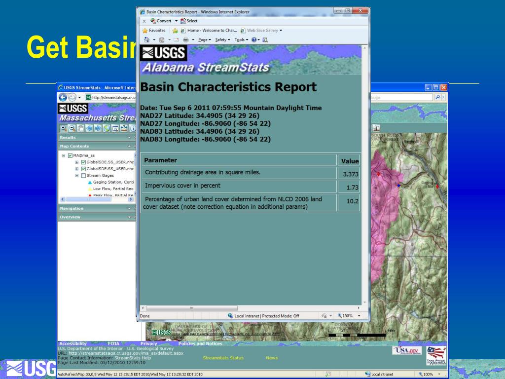Screen dimensions: 505x379
Task: Open the Web Slice Gallery dropdown
Action: [x=281, y=30]
